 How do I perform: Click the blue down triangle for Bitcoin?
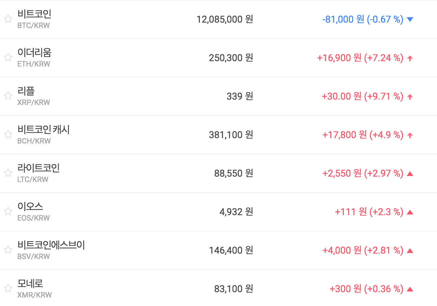click(x=410, y=20)
